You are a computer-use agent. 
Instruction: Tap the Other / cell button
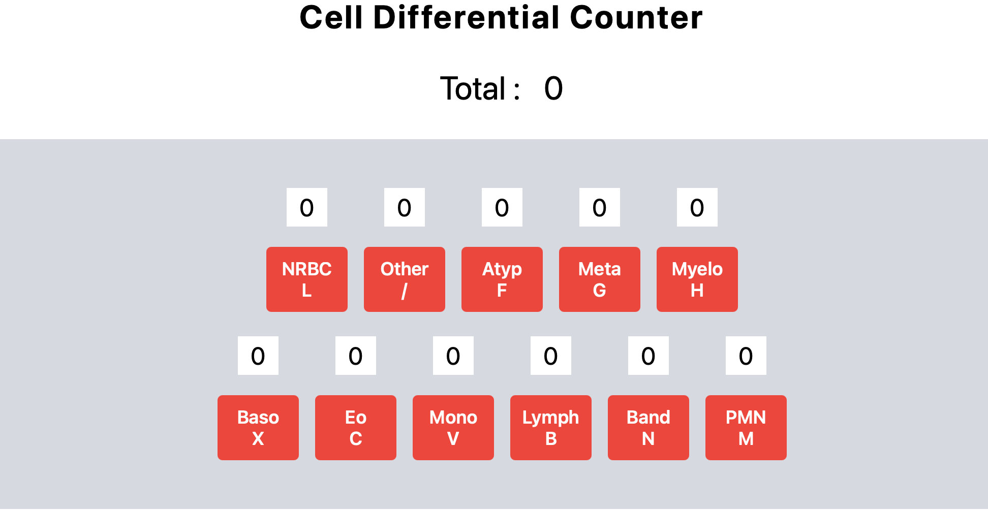pyautogui.click(x=405, y=279)
